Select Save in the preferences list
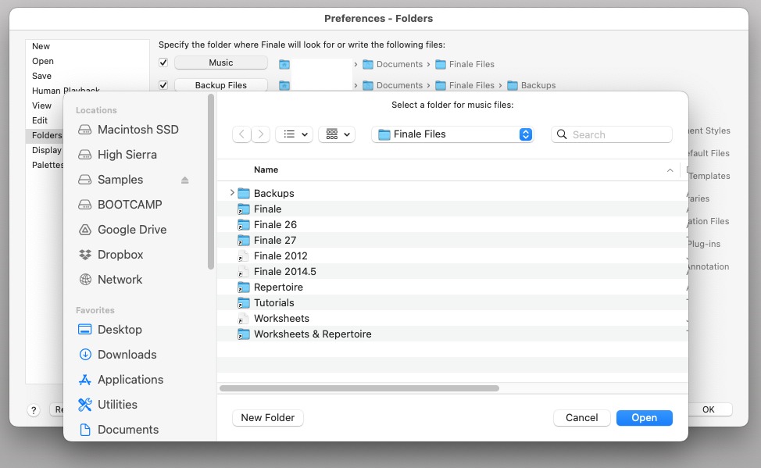The width and height of the screenshot is (761, 468). 42,76
